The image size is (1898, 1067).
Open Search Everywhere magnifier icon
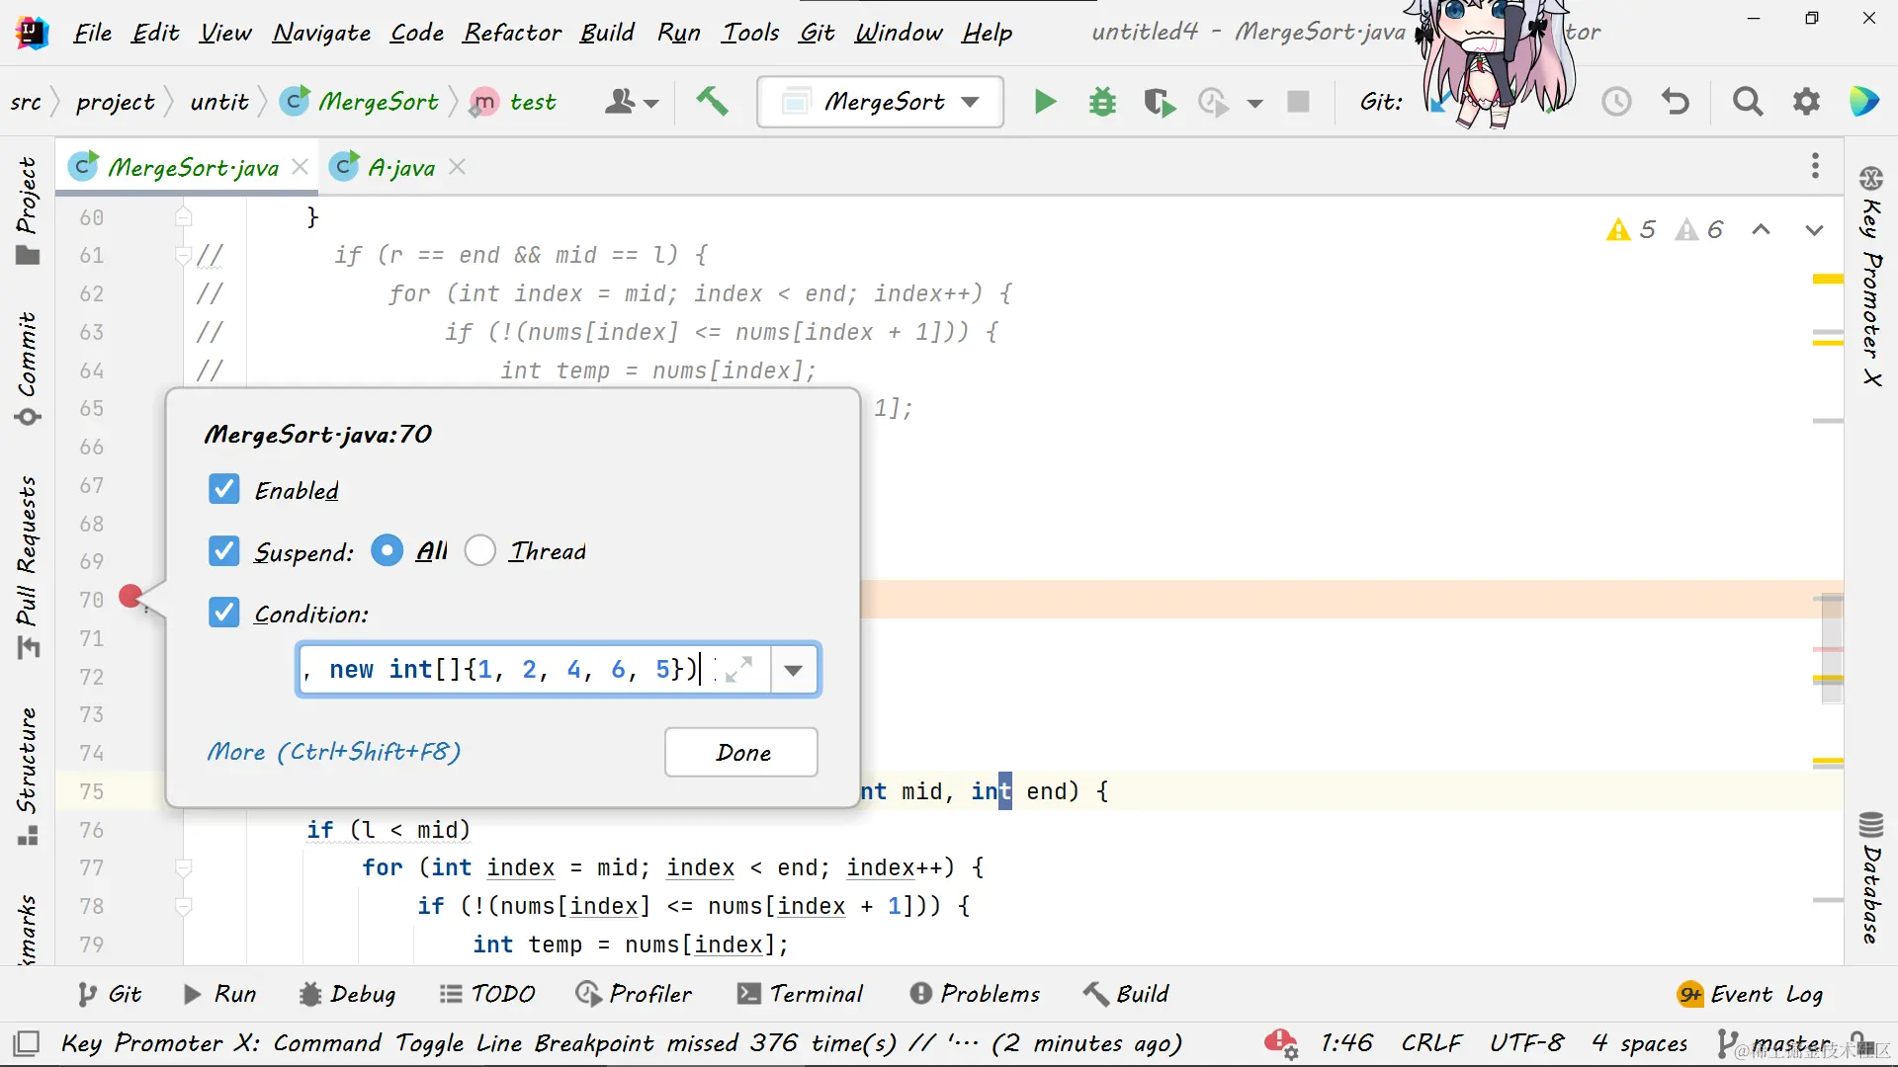pyautogui.click(x=1748, y=102)
